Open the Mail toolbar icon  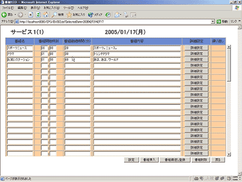coord(117,15)
